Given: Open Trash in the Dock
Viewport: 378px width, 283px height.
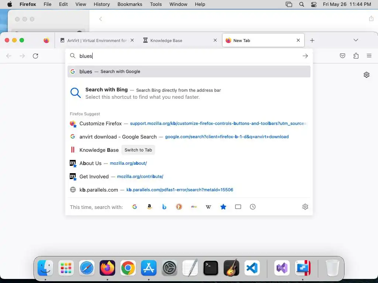Looking at the screenshot, I should point(333,268).
